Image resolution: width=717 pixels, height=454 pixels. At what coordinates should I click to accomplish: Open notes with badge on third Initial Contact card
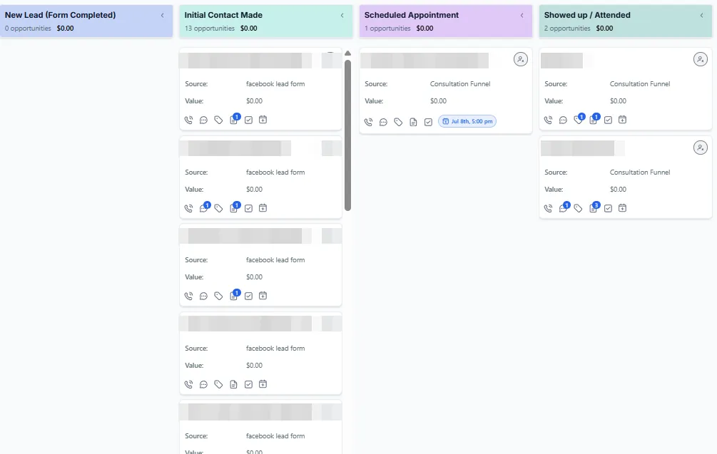click(234, 295)
